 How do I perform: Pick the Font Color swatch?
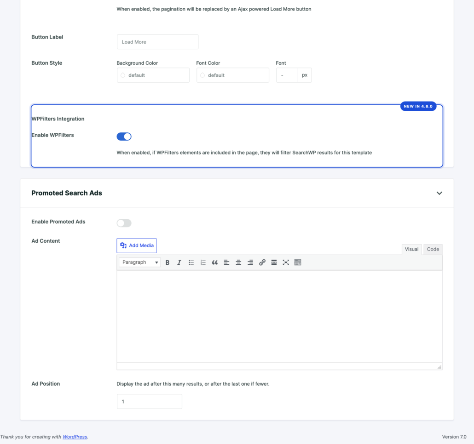(202, 75)
